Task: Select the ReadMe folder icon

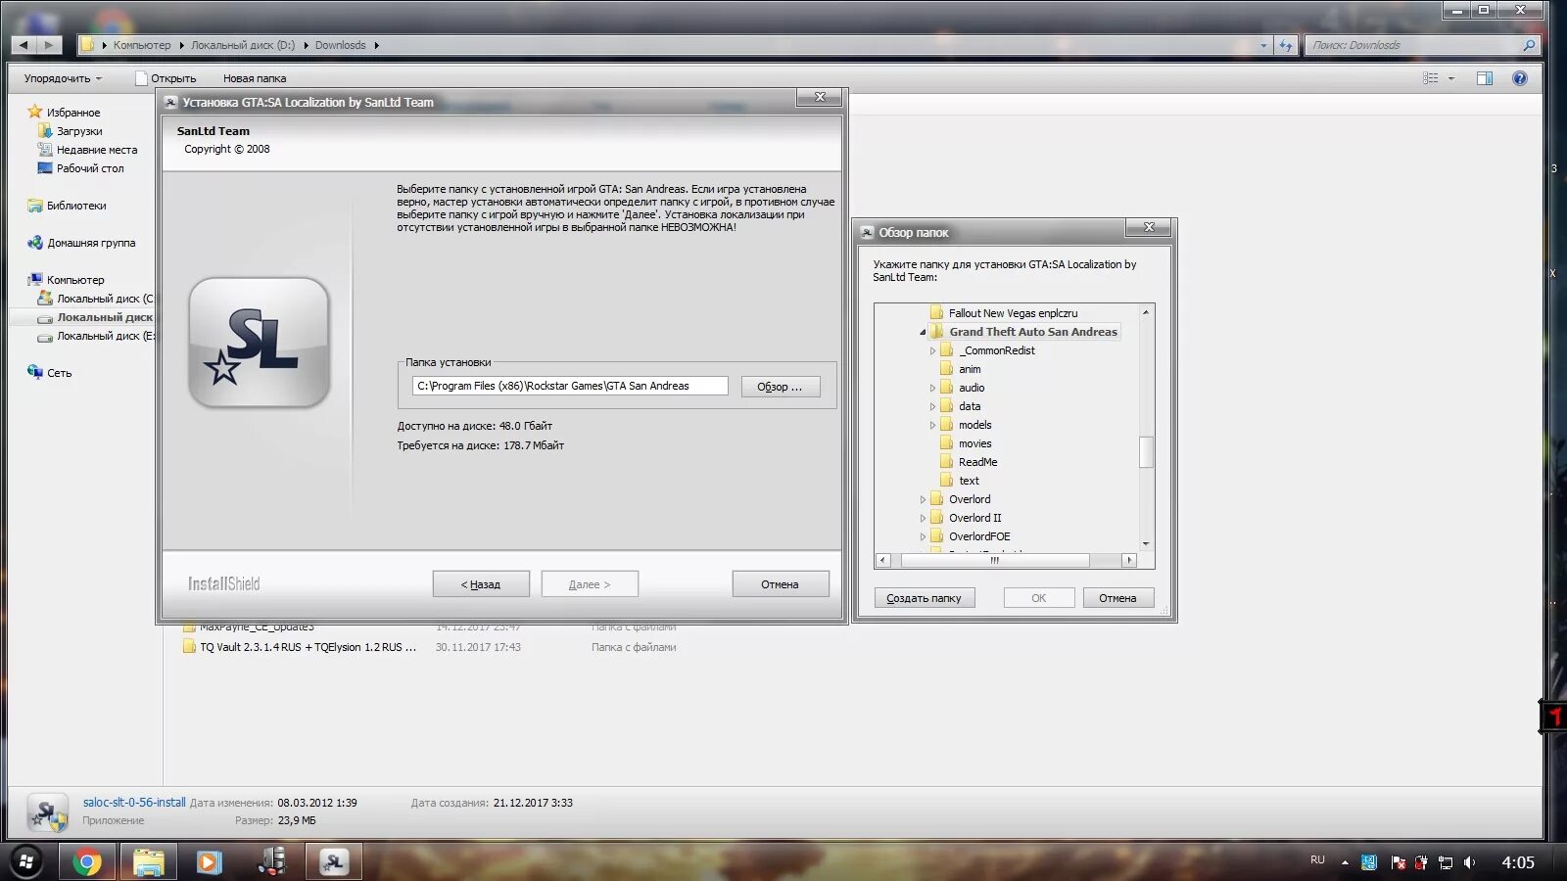Action: [947, 462]
